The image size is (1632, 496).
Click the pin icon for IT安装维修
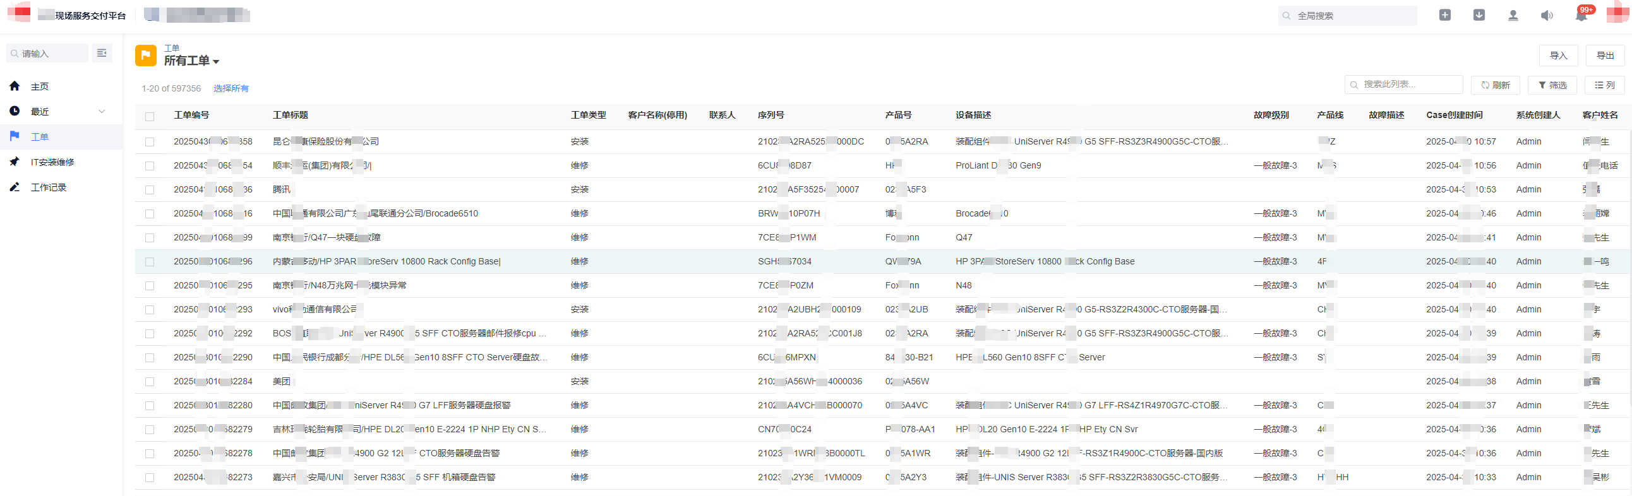(x=15, y=162)
